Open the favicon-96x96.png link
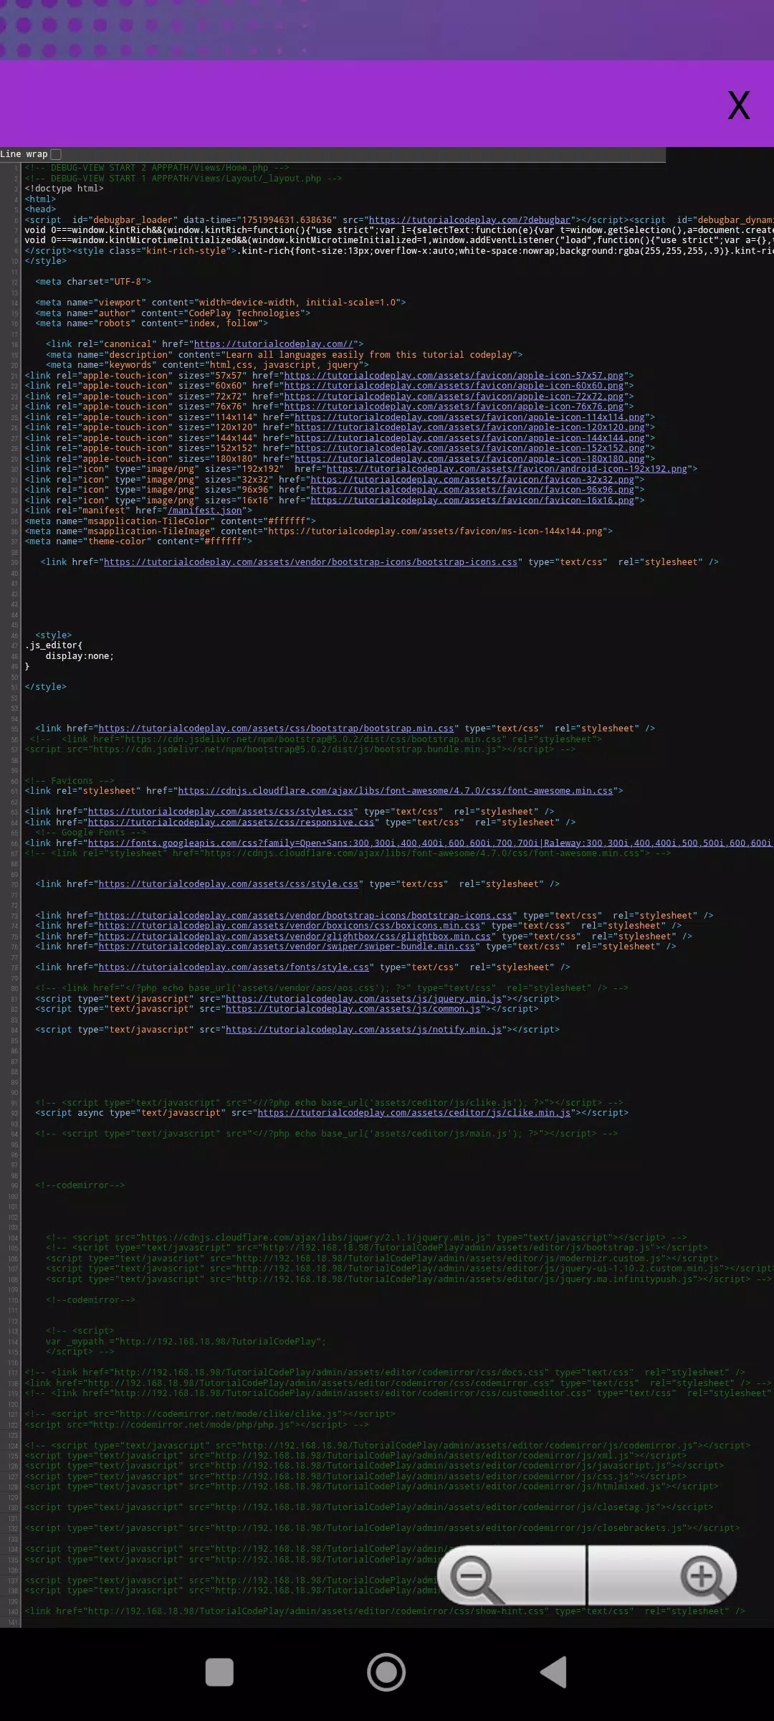774x1721 pixels. click(472, 490)
